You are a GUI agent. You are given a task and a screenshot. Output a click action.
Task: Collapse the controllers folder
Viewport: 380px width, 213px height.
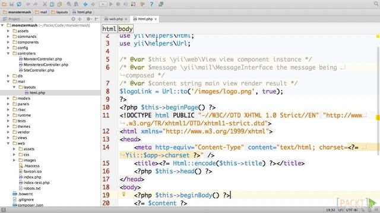(8, 53)
